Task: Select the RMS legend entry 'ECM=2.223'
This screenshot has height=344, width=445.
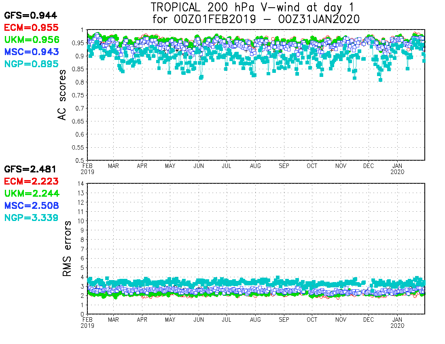Action: (31, 181)
